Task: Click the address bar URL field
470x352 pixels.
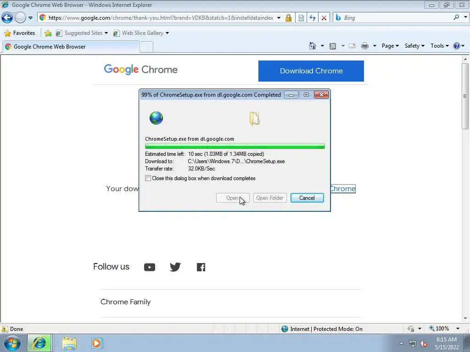Action: [x=161, y=18]
